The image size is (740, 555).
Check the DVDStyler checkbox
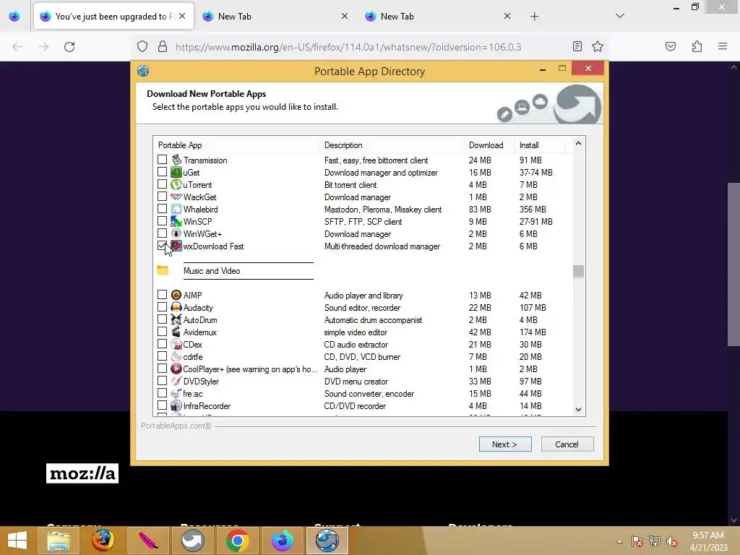coord(162,380)
